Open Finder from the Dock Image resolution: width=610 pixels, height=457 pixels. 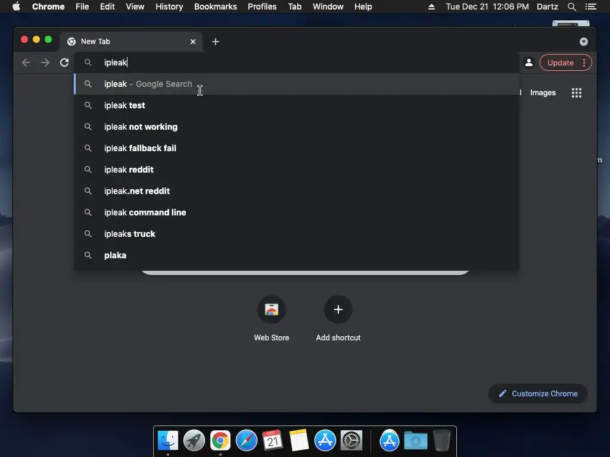click(x=168, y=441)
